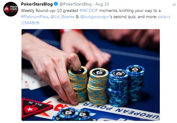This screenshot has width=177, height=123.
Task: Open the @kurganovigor mention
Action: [95, 17]
